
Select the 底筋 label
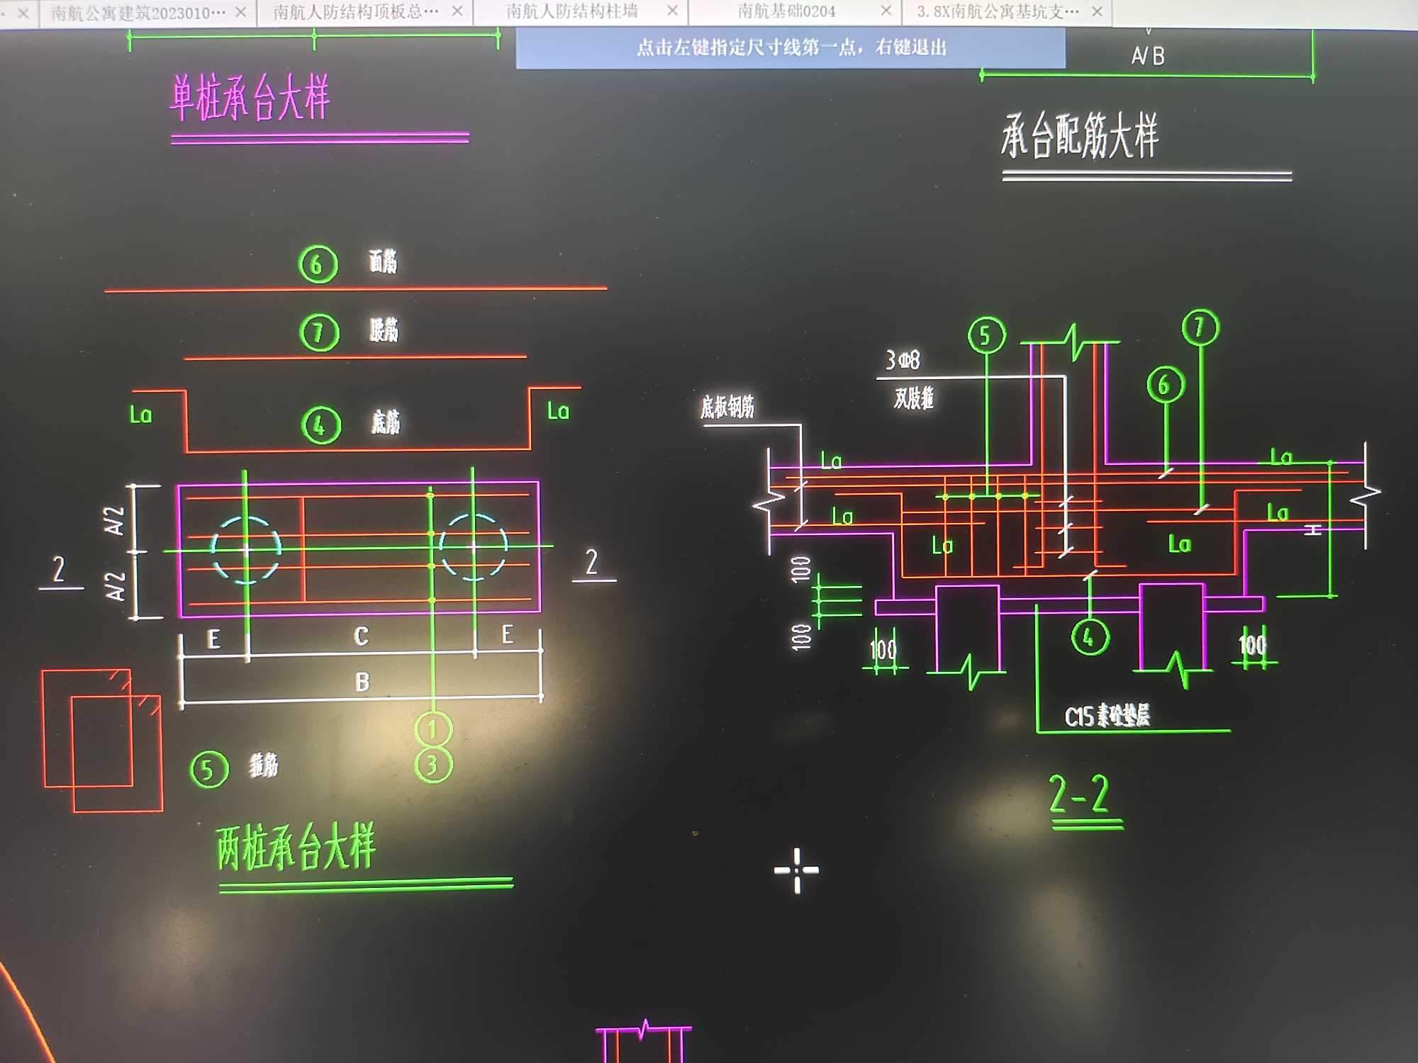click(386, 422)
